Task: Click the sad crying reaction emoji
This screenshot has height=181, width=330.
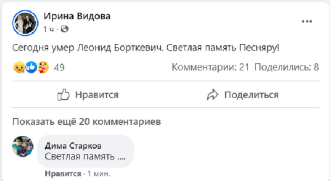Action: click(18, 68)
